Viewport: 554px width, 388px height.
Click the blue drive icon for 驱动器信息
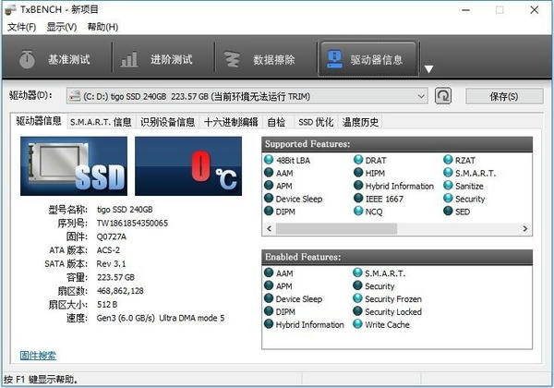tap(334, 58)
